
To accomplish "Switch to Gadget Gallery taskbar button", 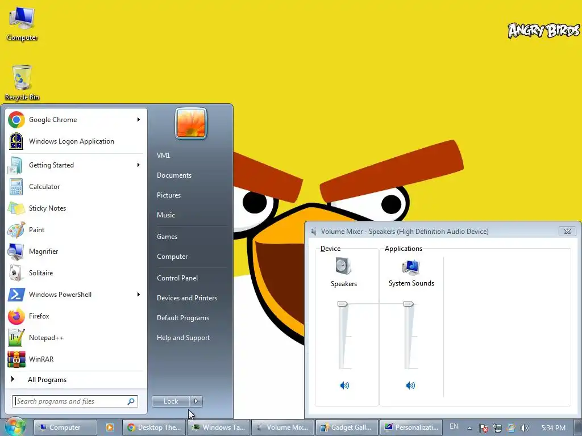I will [347, 427].
